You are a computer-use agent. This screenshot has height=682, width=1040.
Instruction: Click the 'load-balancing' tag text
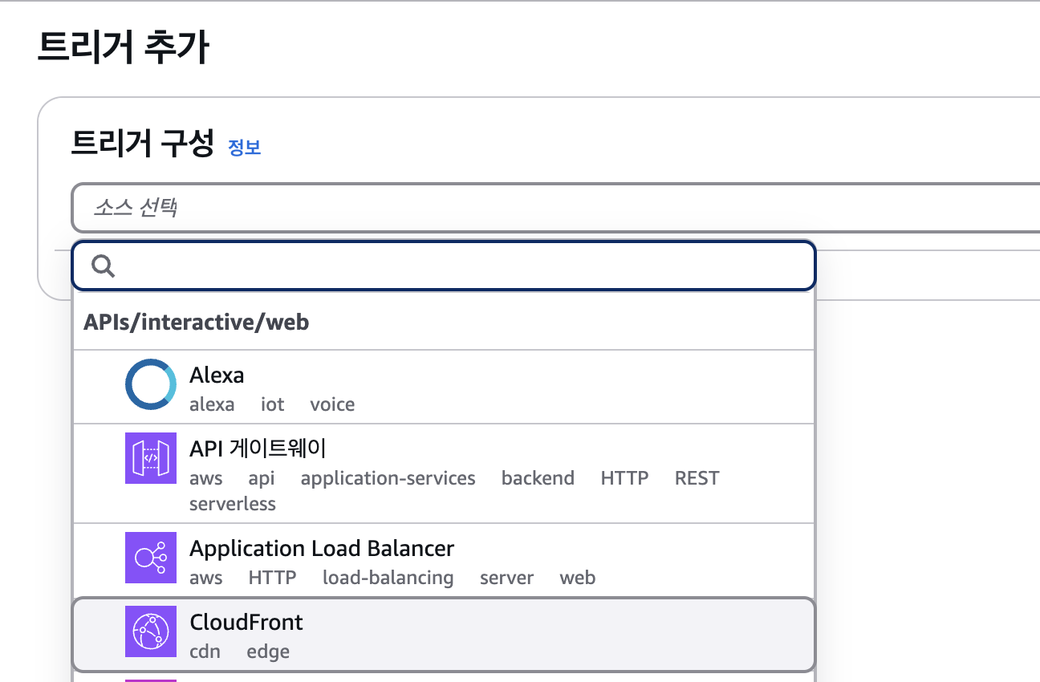point(388,578)
